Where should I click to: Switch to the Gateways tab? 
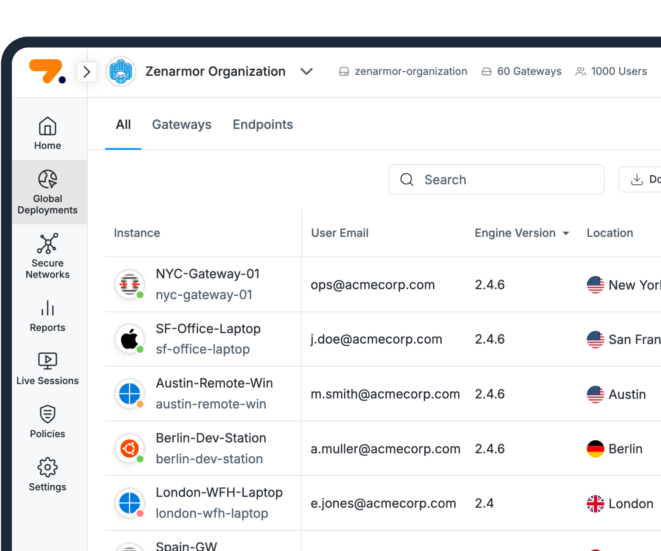click(182, 124)
